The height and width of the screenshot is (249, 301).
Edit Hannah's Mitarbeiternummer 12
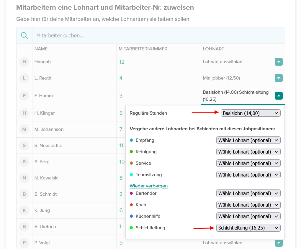(122, 62)
